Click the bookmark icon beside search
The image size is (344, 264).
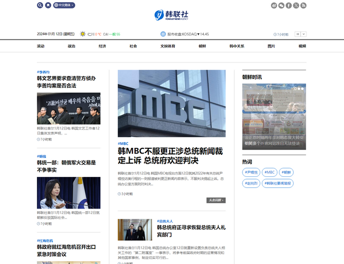(48, 5)
